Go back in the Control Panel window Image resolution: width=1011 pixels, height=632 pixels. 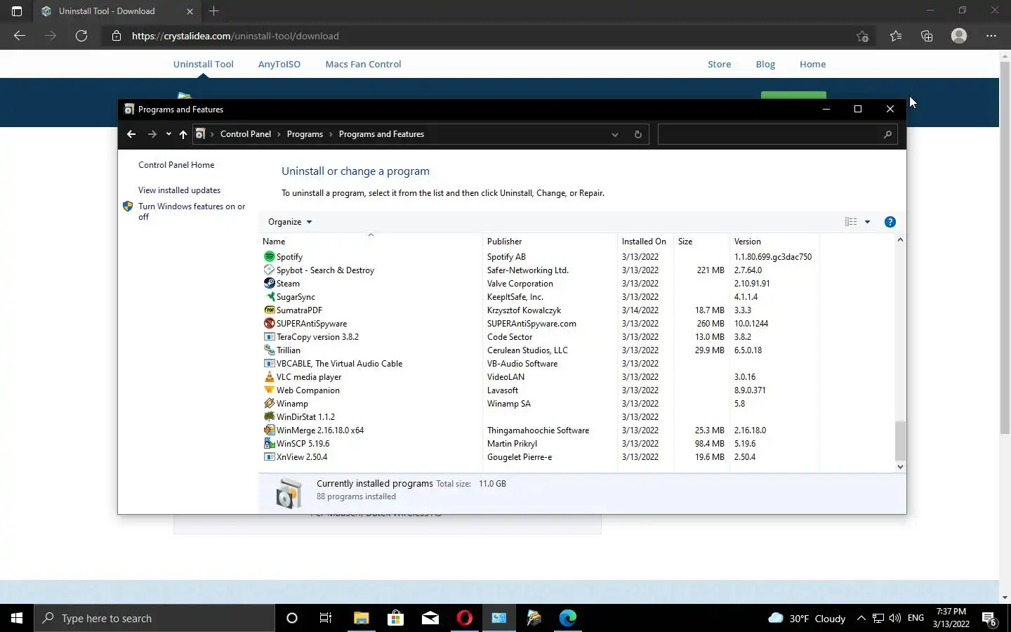(131, 134)
